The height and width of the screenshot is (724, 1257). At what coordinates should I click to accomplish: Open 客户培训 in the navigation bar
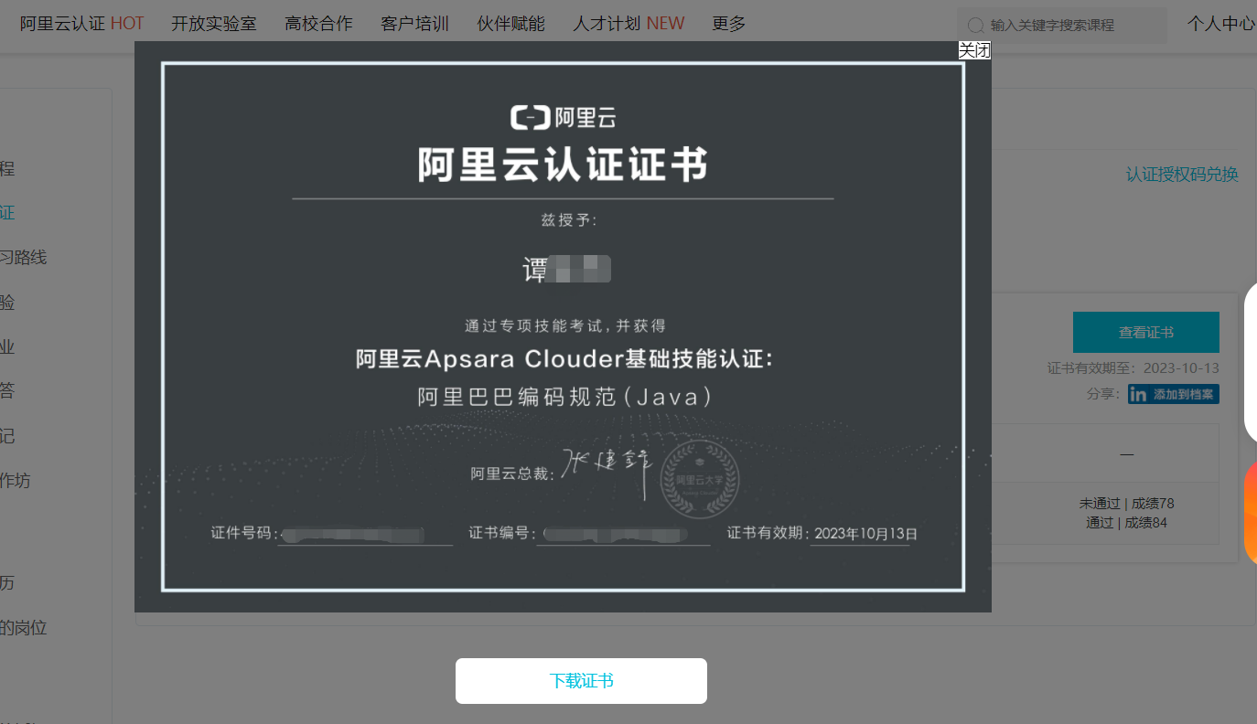414,24
